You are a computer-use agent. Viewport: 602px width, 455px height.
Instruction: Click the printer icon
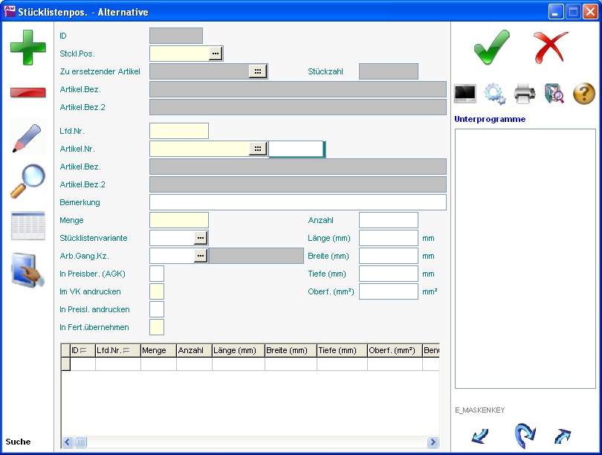tap(525, 94)
